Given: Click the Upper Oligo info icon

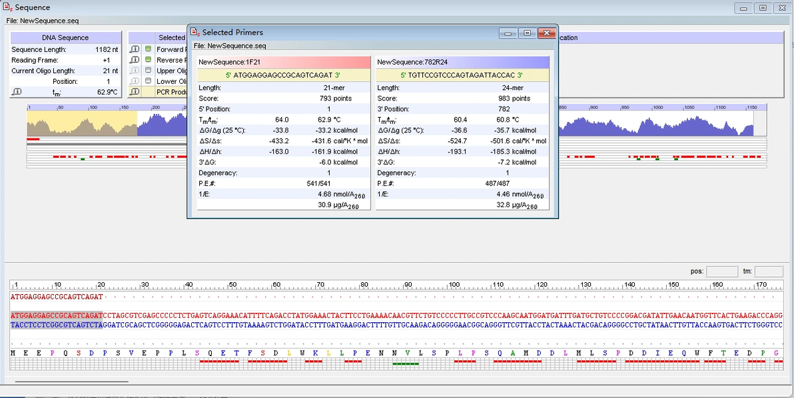Looking at the screenshot, I should pyautogui.click(x=135, y=71).
